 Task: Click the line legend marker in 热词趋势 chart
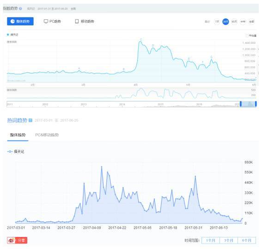coord(10,152)
